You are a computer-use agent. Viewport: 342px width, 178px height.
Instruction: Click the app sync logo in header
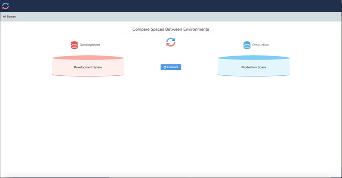(x=5, y=6)
